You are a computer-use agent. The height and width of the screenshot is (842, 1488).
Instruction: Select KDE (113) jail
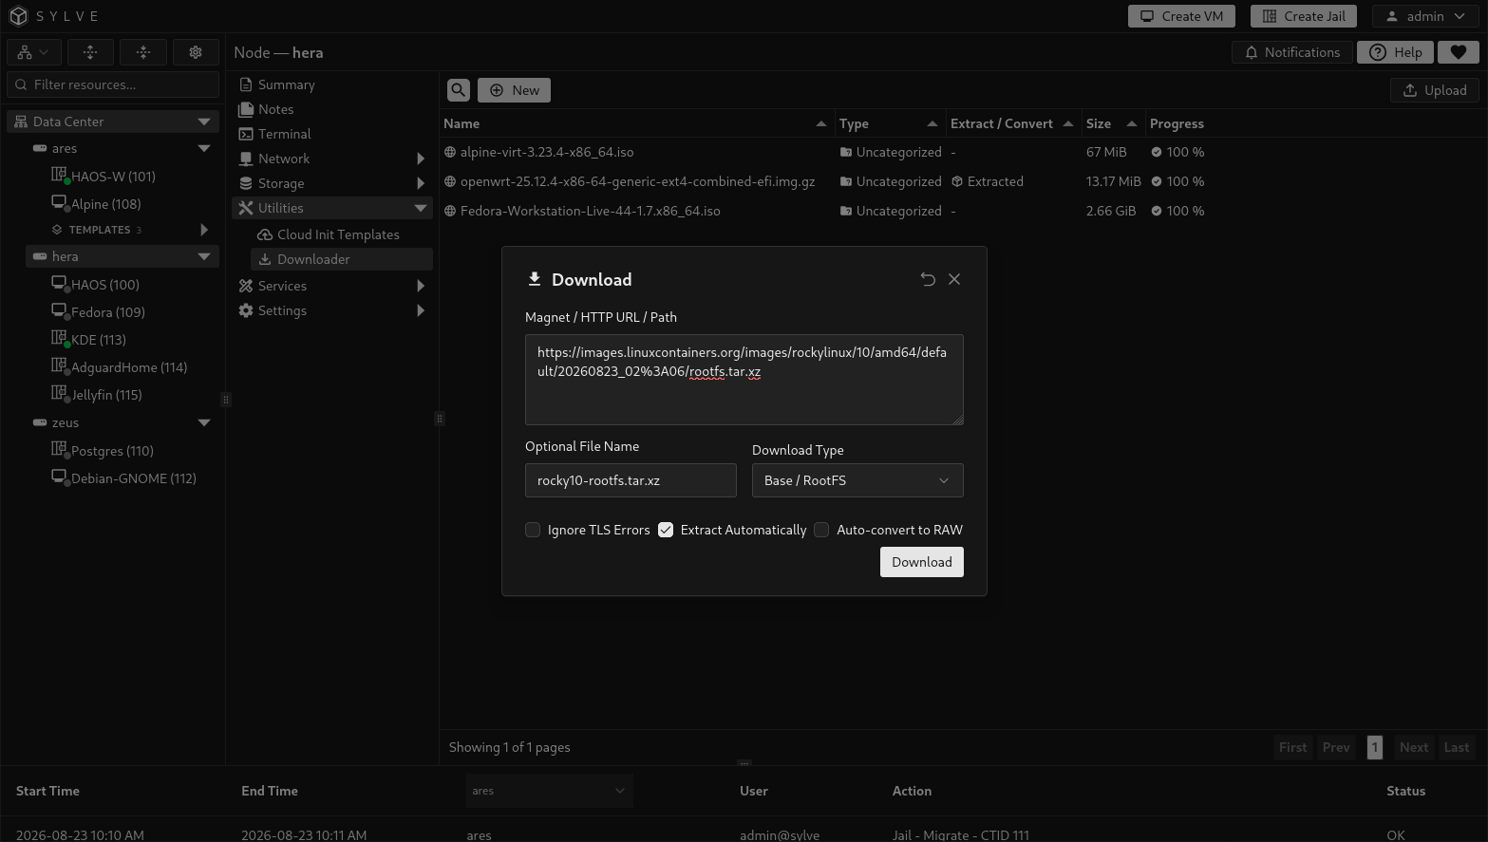coord(98,340)
